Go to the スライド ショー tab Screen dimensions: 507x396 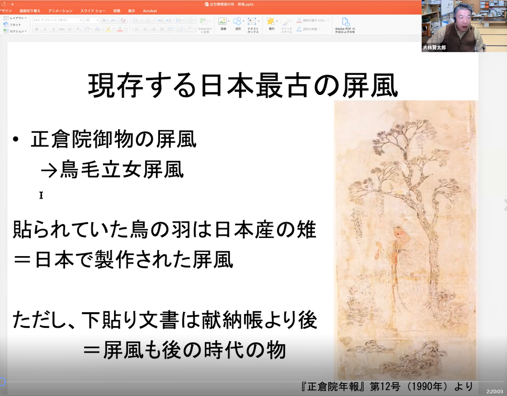point(93,11)
